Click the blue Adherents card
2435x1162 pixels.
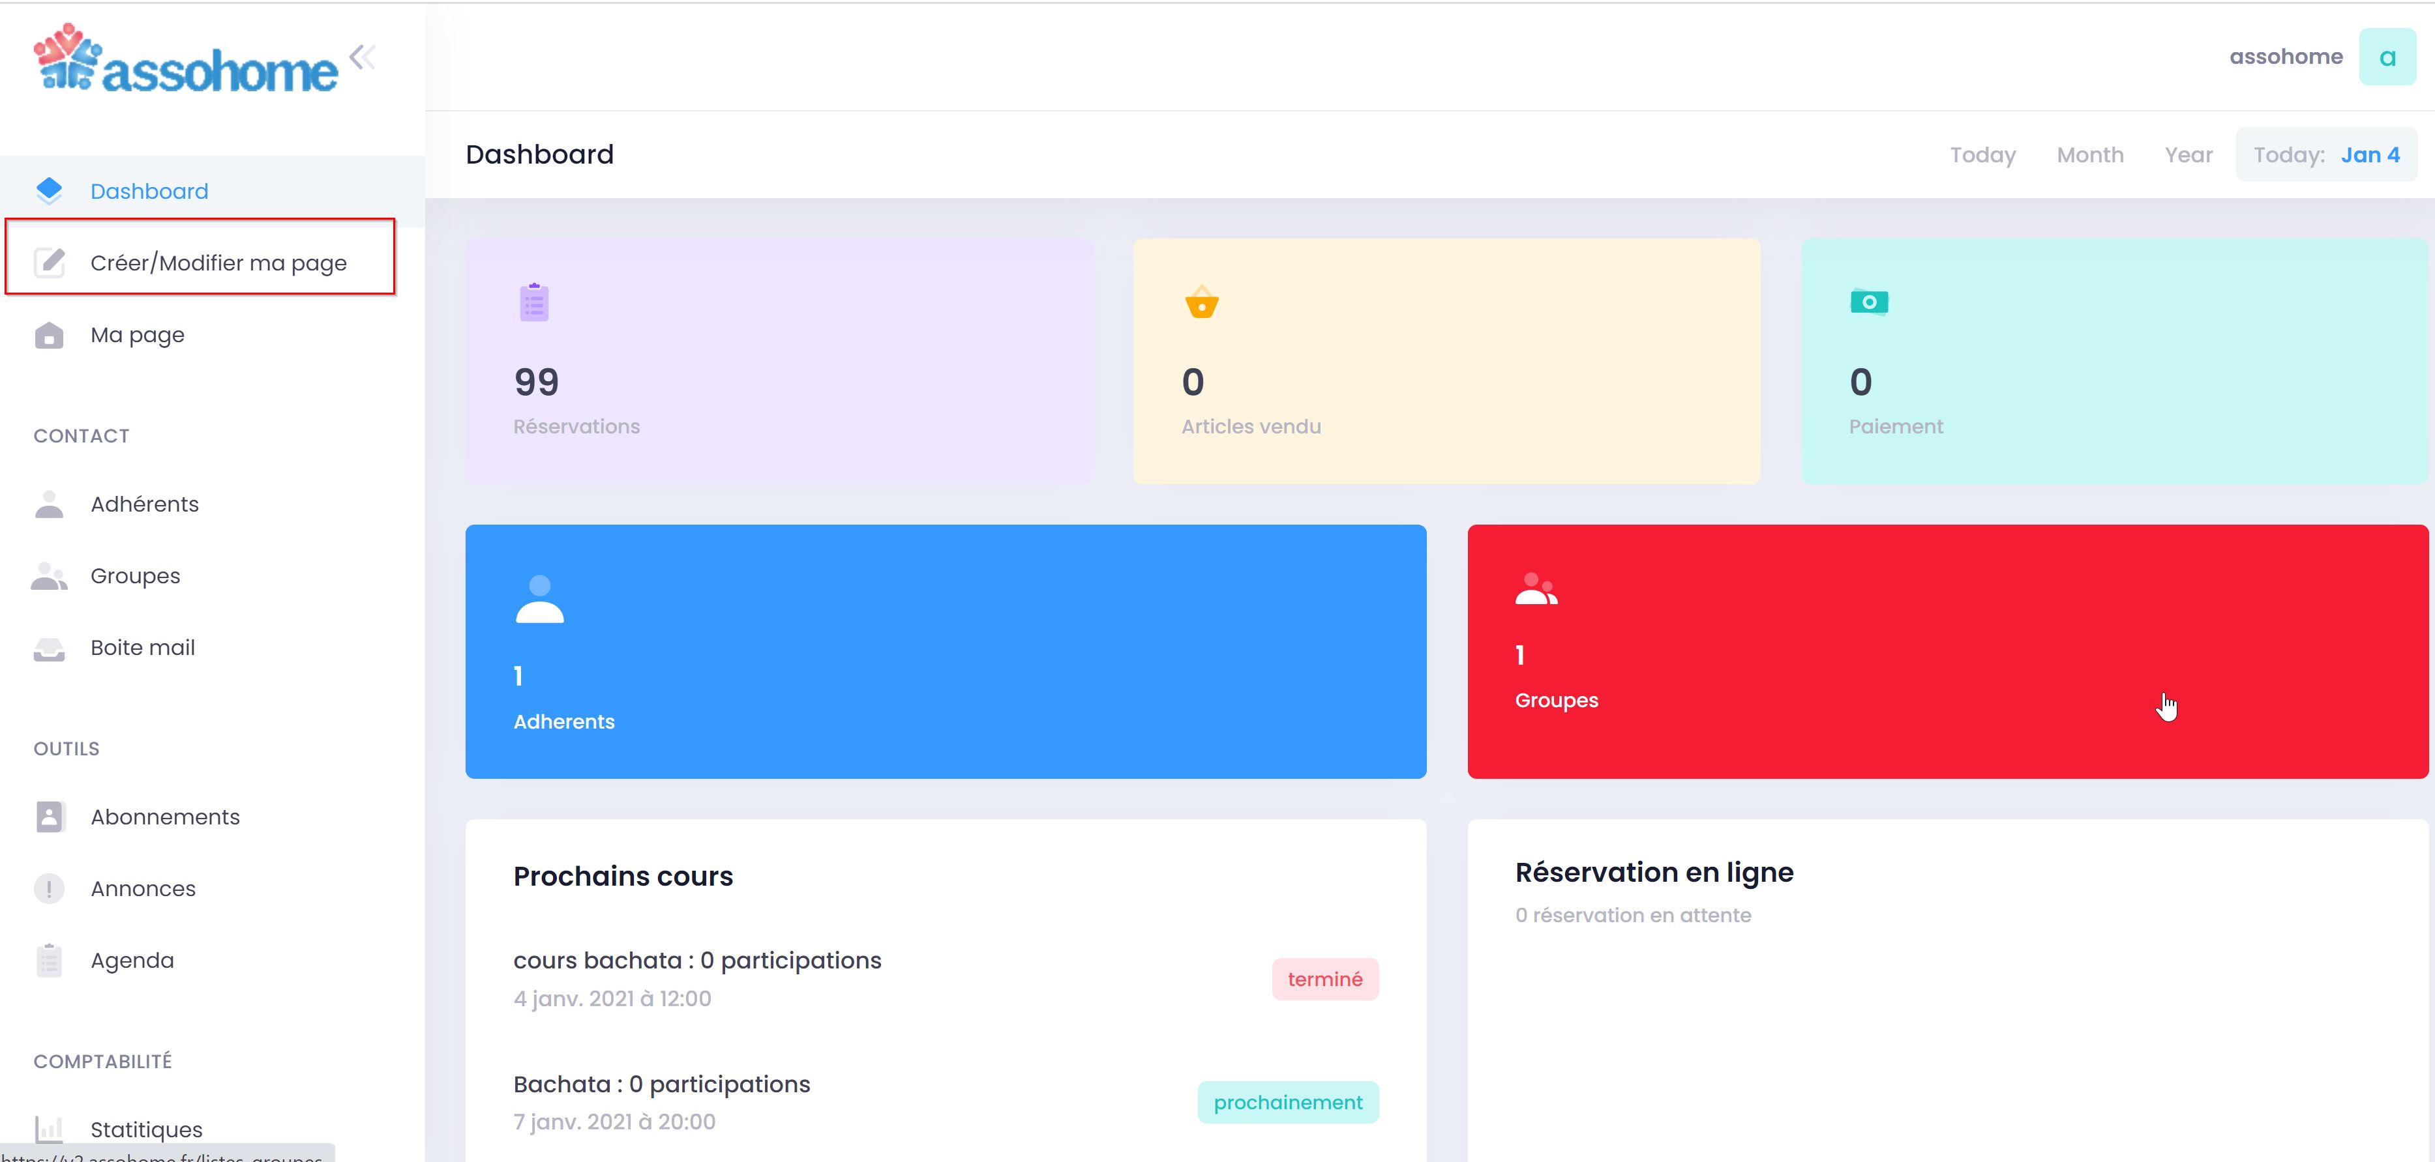coord(946,652)
